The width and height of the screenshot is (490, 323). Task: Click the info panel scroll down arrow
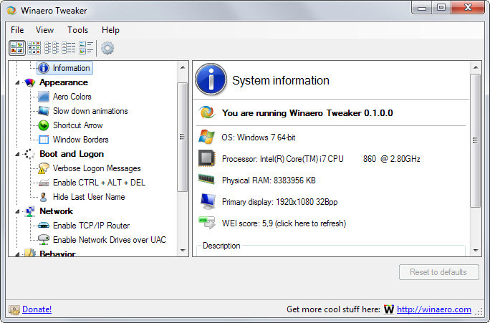476,251
